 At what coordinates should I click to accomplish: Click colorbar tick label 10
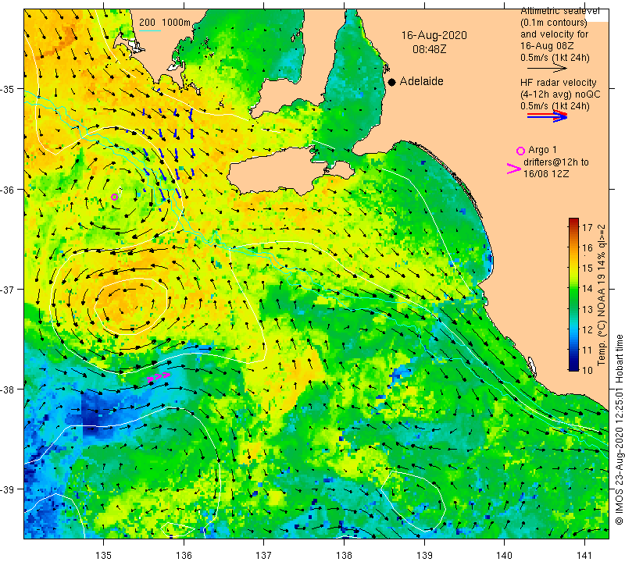click(587, 370)
